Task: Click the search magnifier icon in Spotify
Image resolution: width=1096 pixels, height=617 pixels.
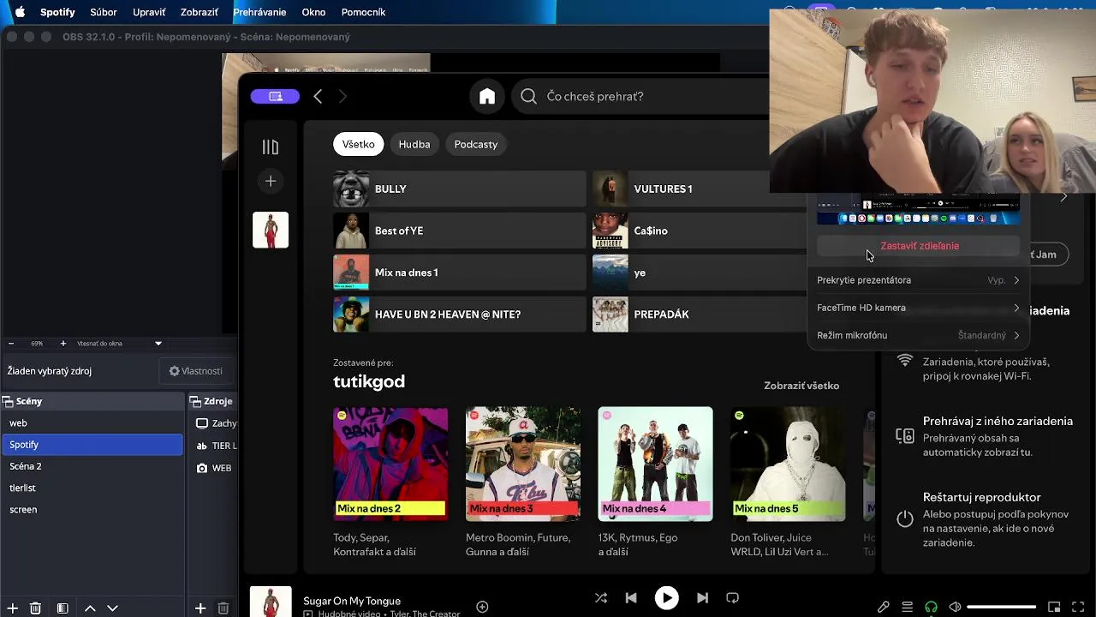Action: pyautogui.click(x=528, y=96)
